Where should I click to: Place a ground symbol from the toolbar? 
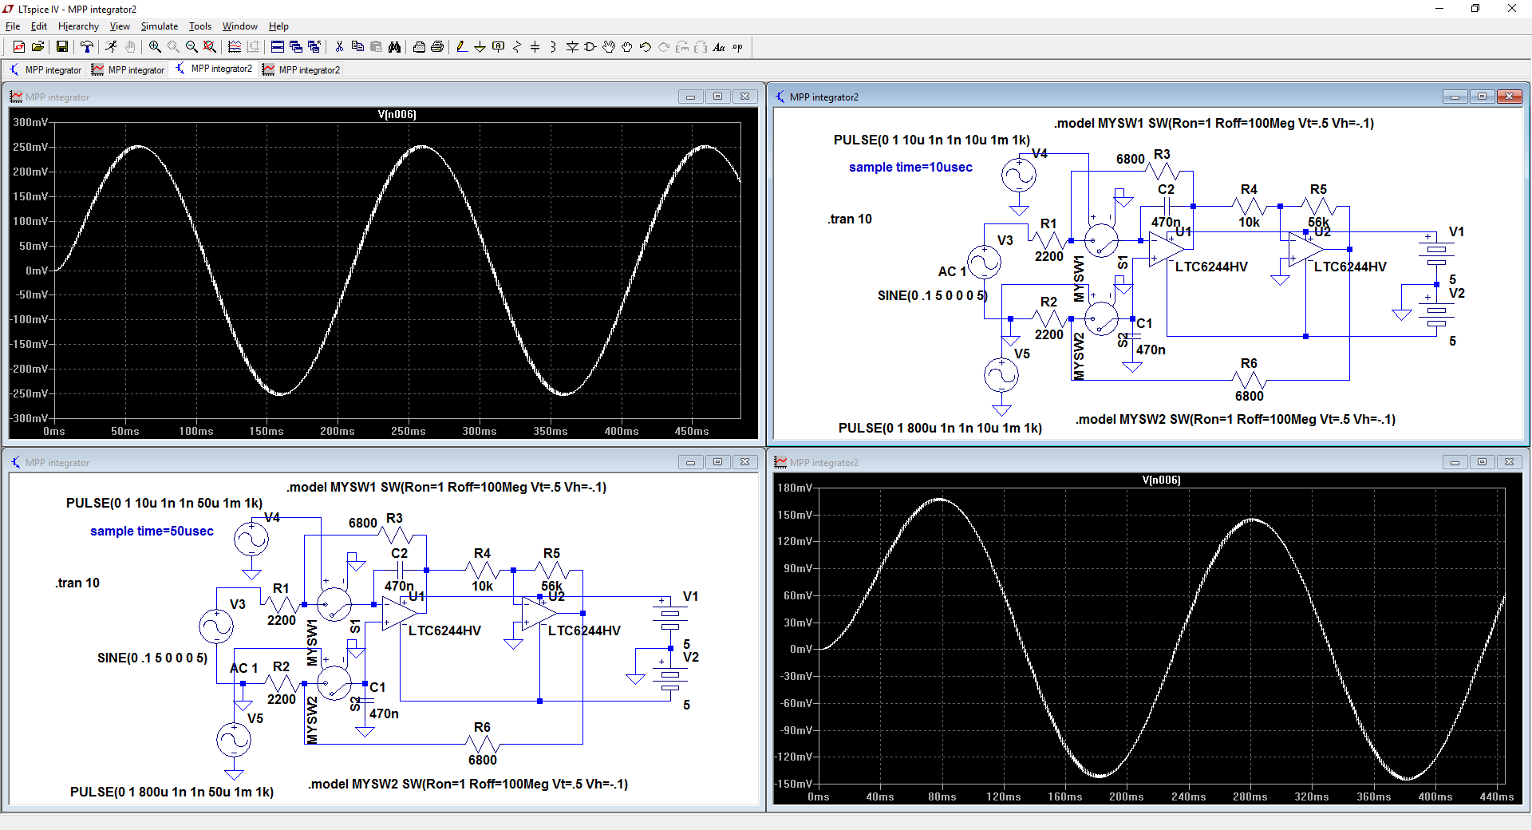[x=480, y=47]
